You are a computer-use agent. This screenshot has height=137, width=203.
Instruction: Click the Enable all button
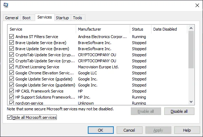(146, 111)
